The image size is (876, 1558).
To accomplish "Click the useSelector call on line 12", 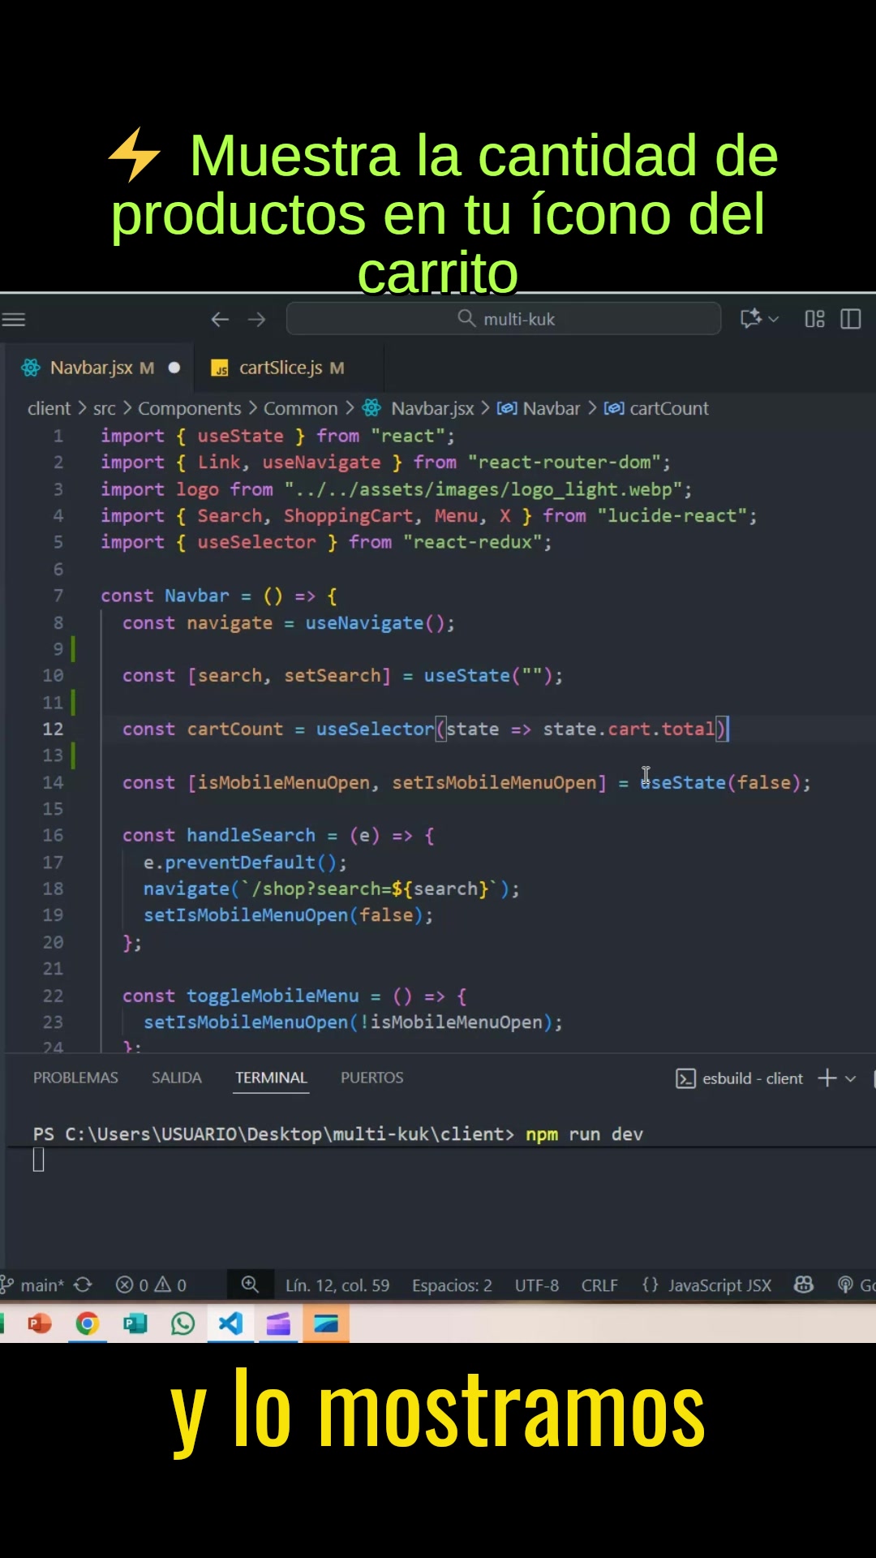I will point(375,729).
